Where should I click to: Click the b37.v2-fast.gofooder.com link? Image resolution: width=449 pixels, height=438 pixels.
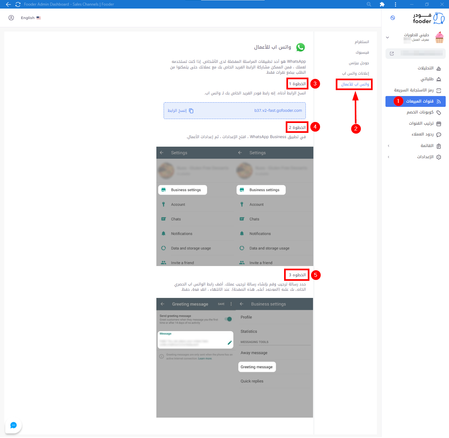(x=278, y=110)
